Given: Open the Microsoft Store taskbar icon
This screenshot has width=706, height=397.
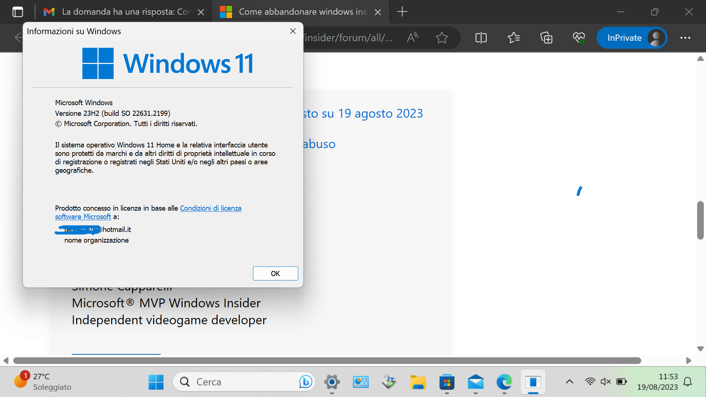Looking at the screenshot, I should point(447,382).
